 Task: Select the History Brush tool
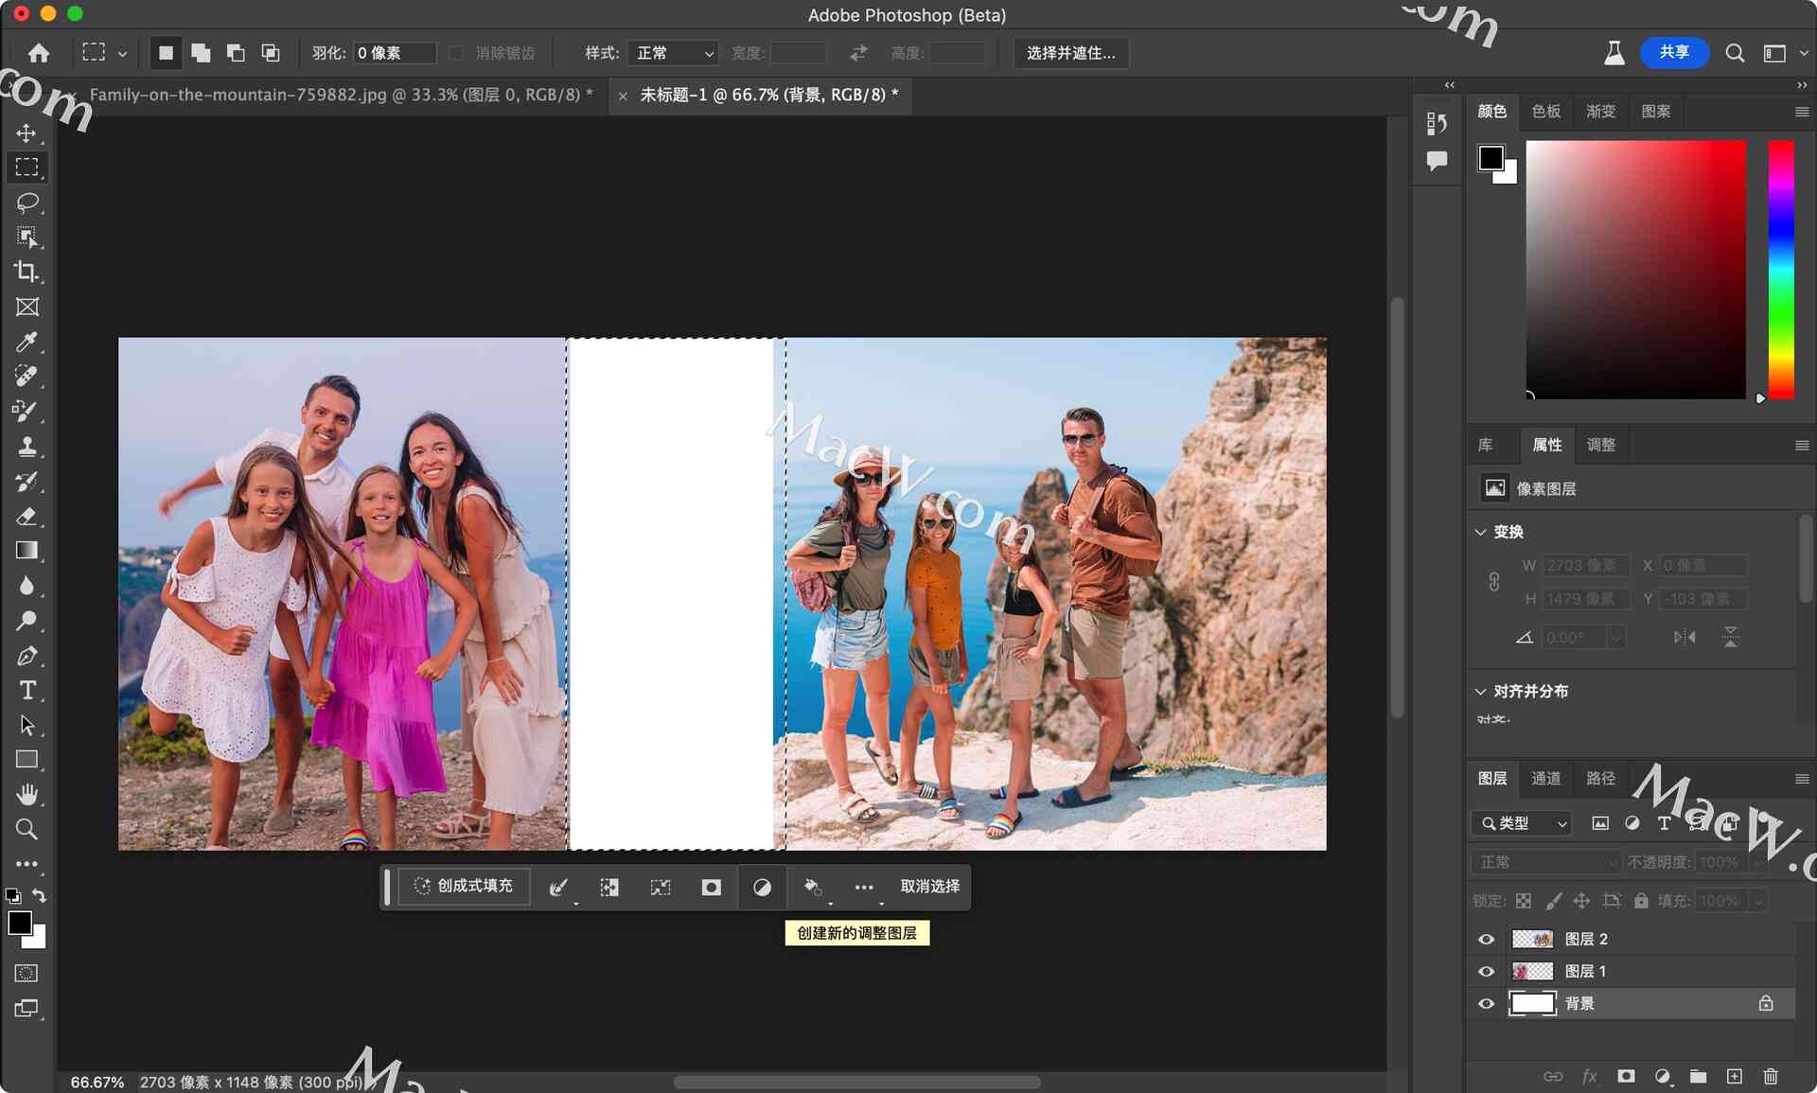[26, 482]
